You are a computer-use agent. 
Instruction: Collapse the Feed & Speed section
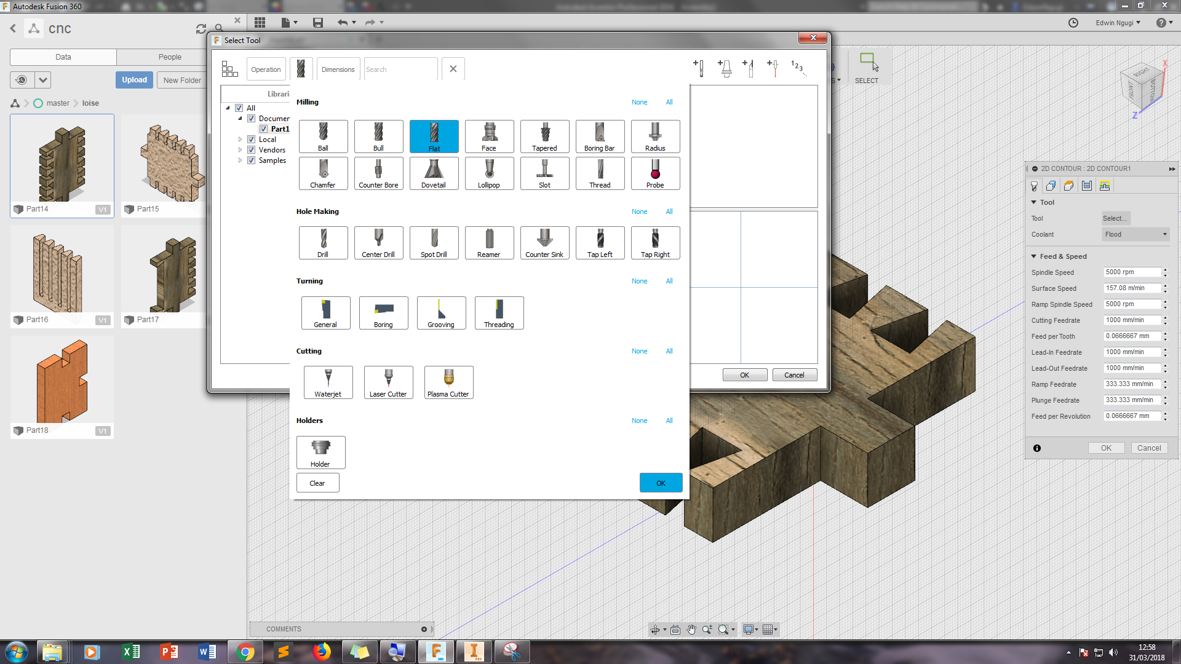pyautogui.click(x=1034, y=256)
